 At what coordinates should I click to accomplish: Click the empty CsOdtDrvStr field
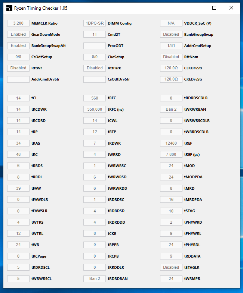(x=95, y=79)
